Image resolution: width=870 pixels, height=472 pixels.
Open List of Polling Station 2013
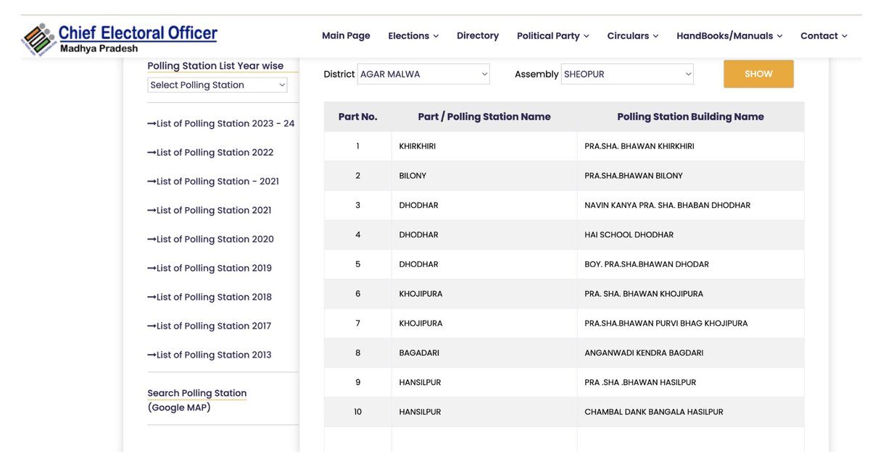click(x=210, y=355)
